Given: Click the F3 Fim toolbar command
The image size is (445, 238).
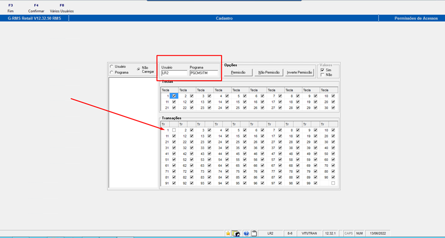Looking at the screenshot, I should pyautogui.click(x=11, y=8).
